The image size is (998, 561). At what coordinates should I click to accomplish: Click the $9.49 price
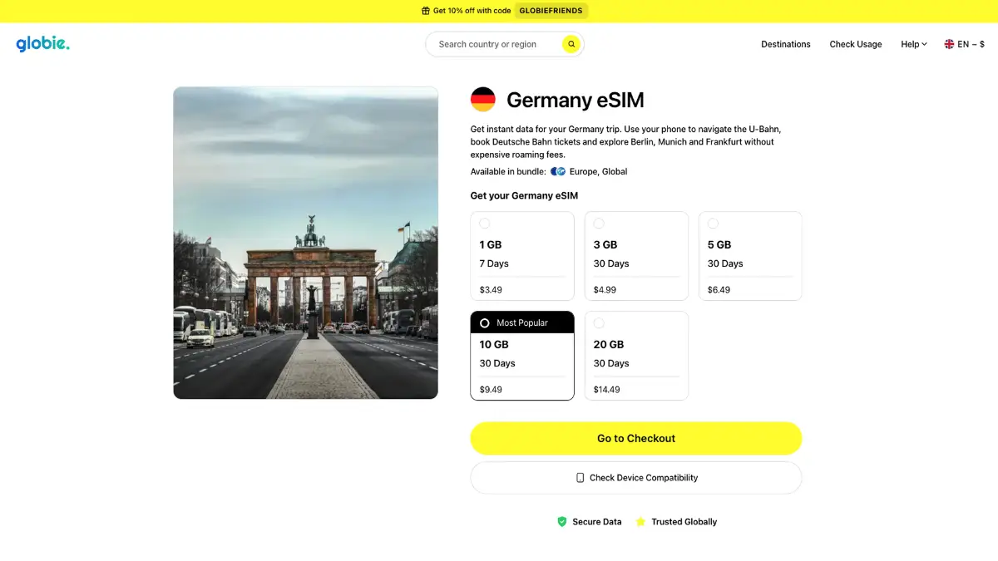[x=491, y=390]
